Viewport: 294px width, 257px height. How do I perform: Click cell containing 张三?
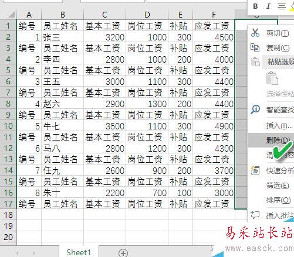63,37
